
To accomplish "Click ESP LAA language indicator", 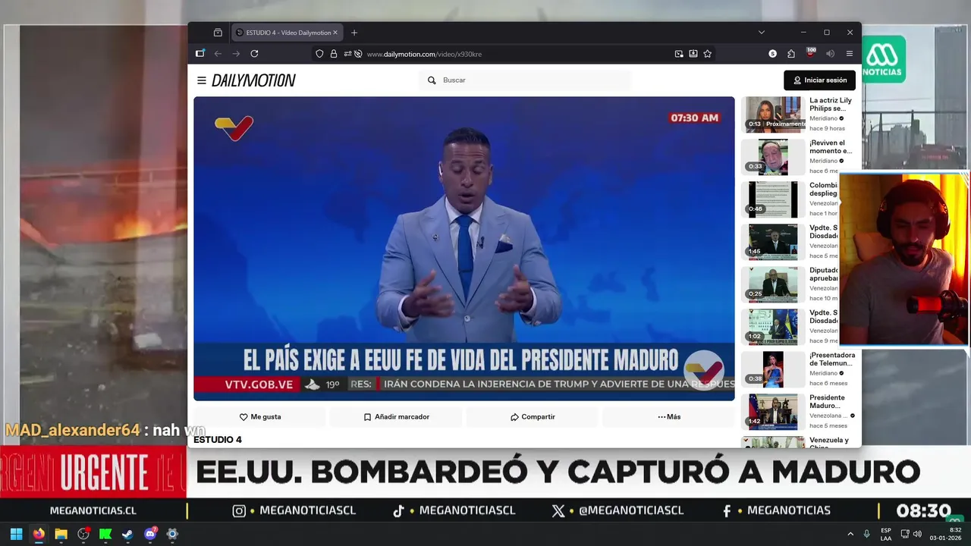I will click(886, 534).
